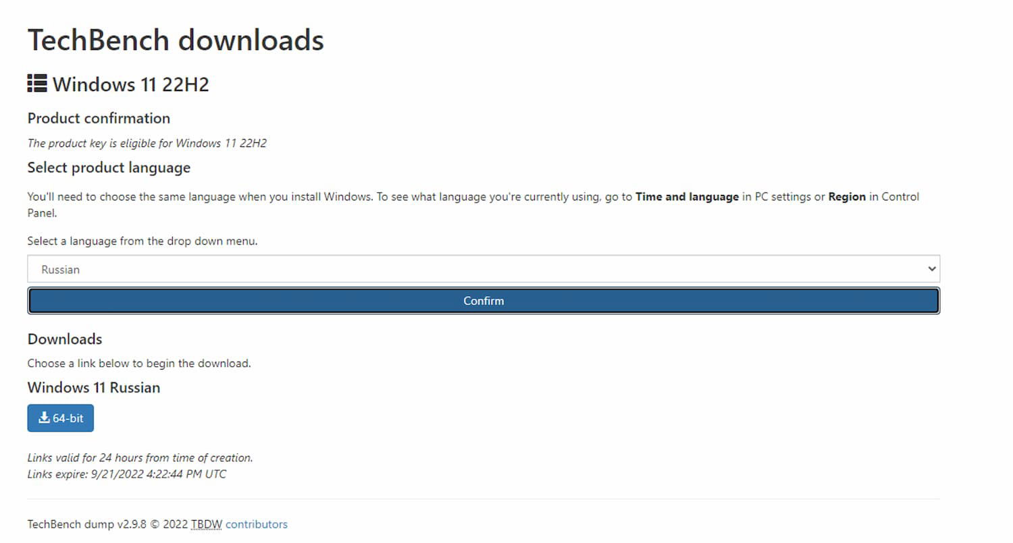
Task: Click the Windows 11 Russian heading
Action: 94,388
